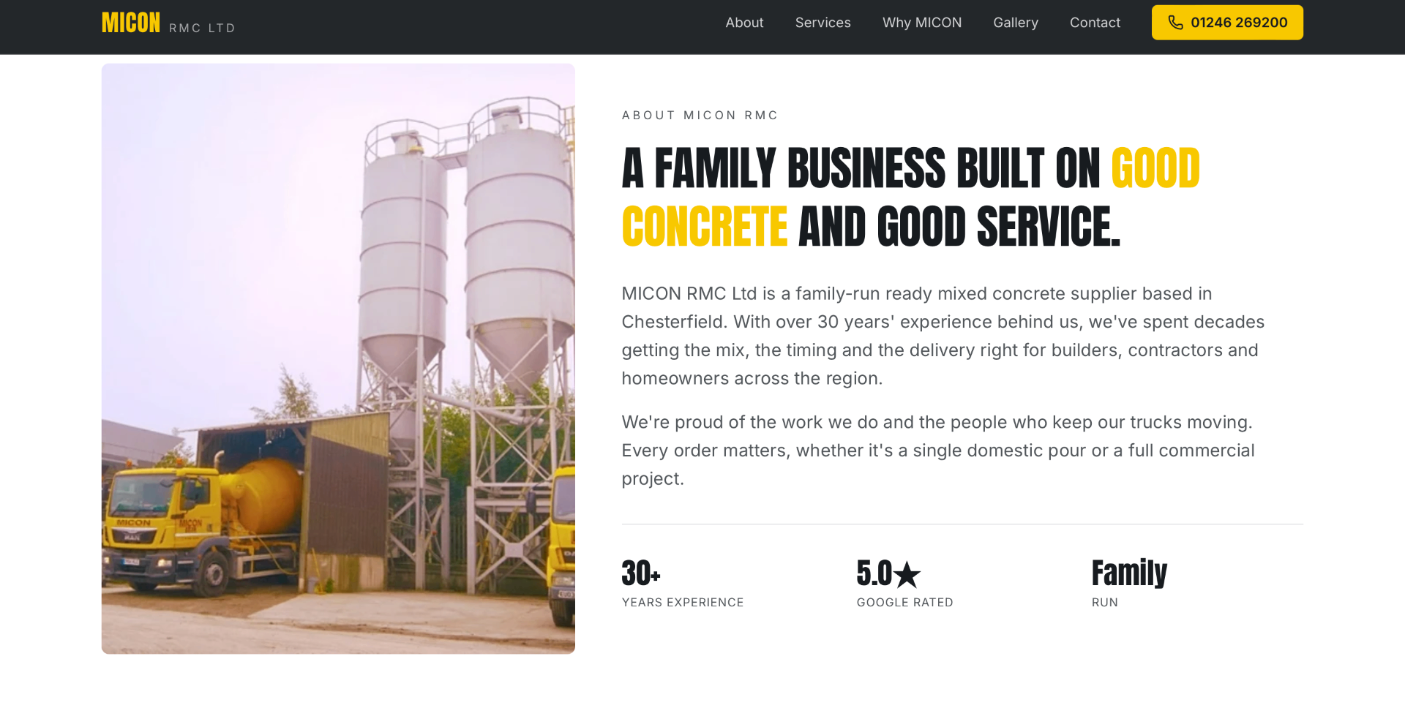This screenshot has width=1405, height=719.
Task: Call 01246 269200 via yellow button
Action: (x=1227, y=23)
